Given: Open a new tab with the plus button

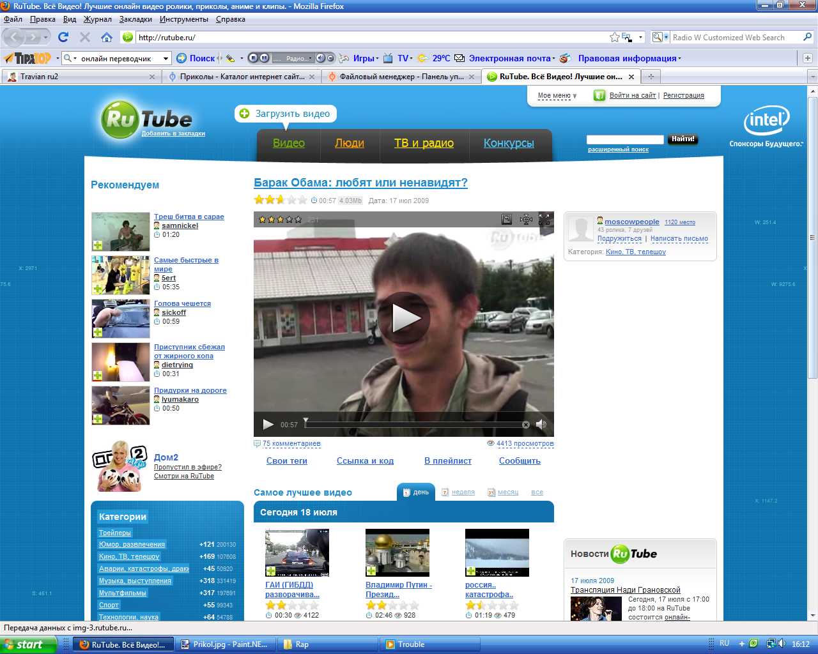Looking at the screenshot, I should pos(651,77).
